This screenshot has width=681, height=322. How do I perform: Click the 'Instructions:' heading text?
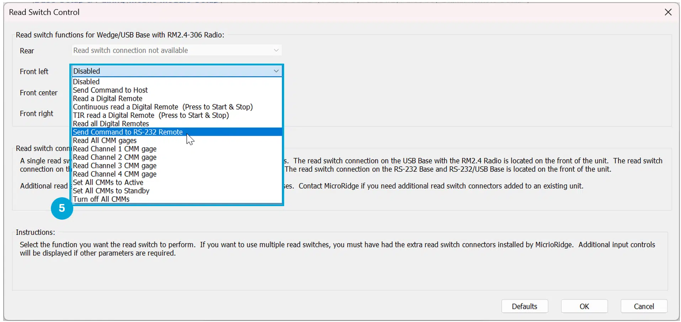[x=35, y=232]
